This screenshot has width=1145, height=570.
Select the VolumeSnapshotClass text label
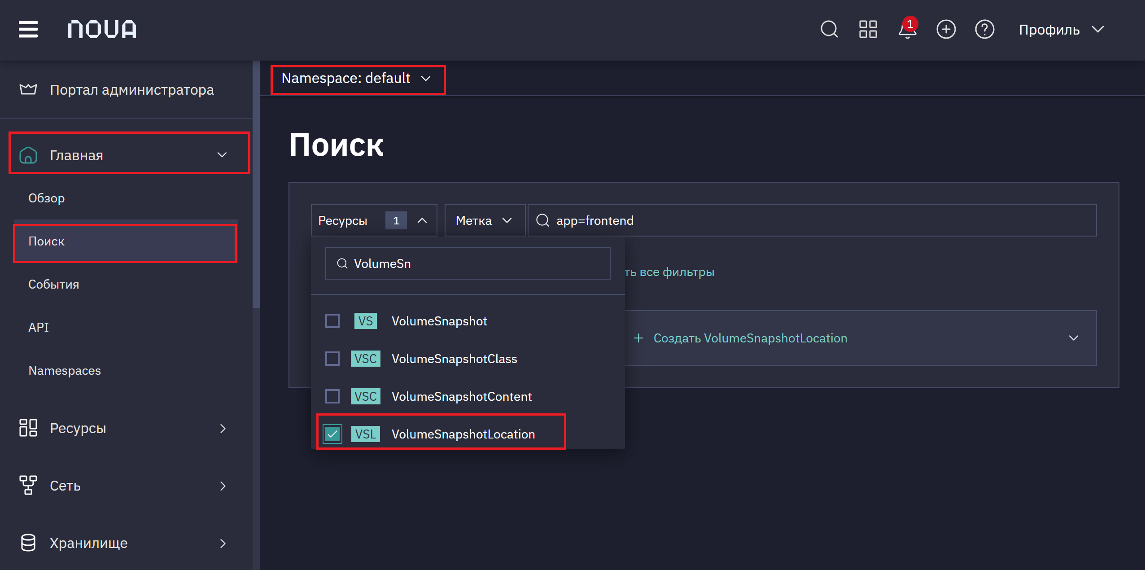click(454, 359)
